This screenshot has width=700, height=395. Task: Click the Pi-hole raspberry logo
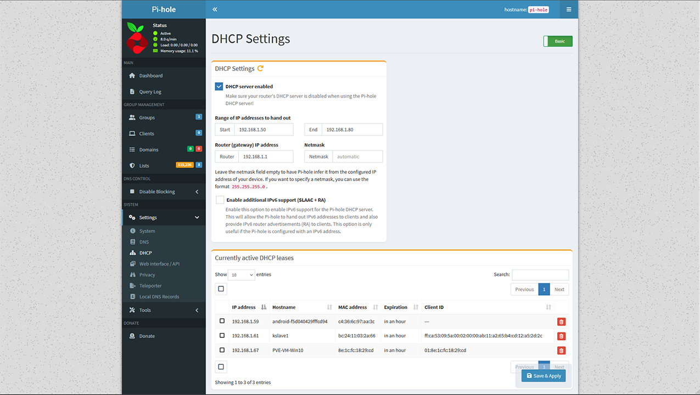point(136,37)
